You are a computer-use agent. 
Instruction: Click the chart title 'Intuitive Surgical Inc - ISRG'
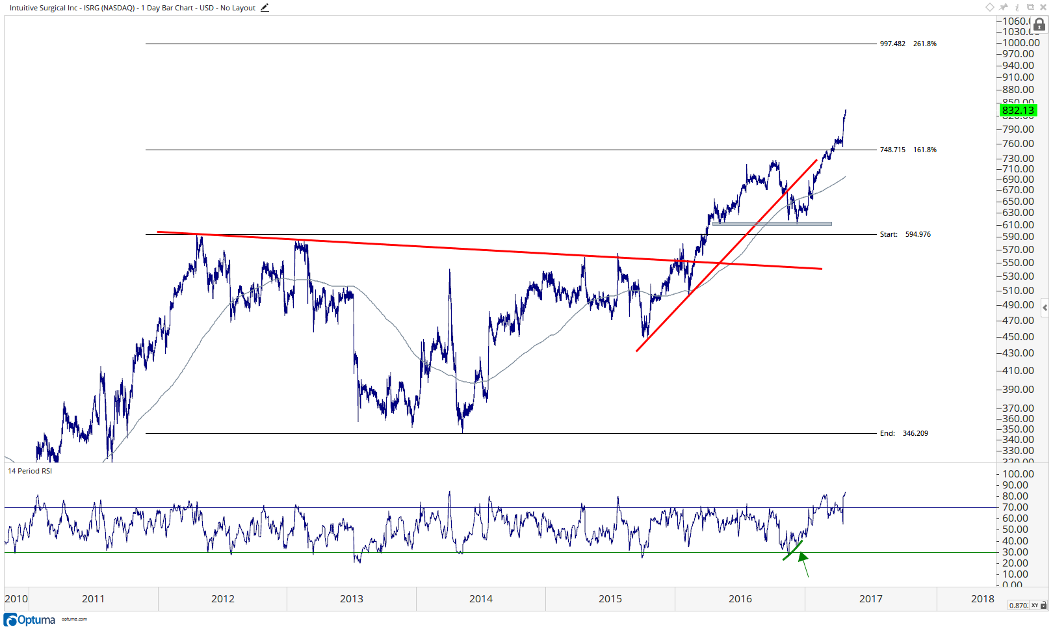click(54, 8)
